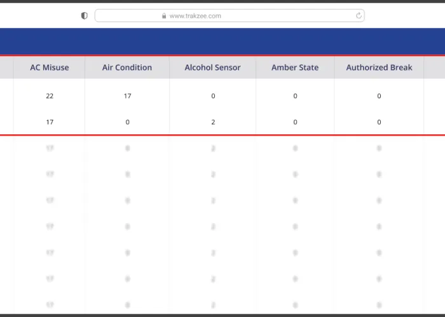445x317 pixels.
Task: Select first row Amber State value 0
Action: click(x=295, y=96)
